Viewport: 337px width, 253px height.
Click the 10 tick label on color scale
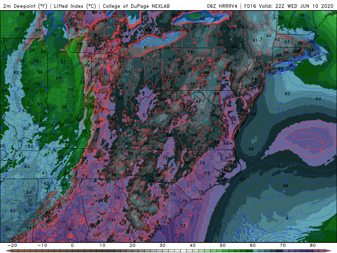102,245
